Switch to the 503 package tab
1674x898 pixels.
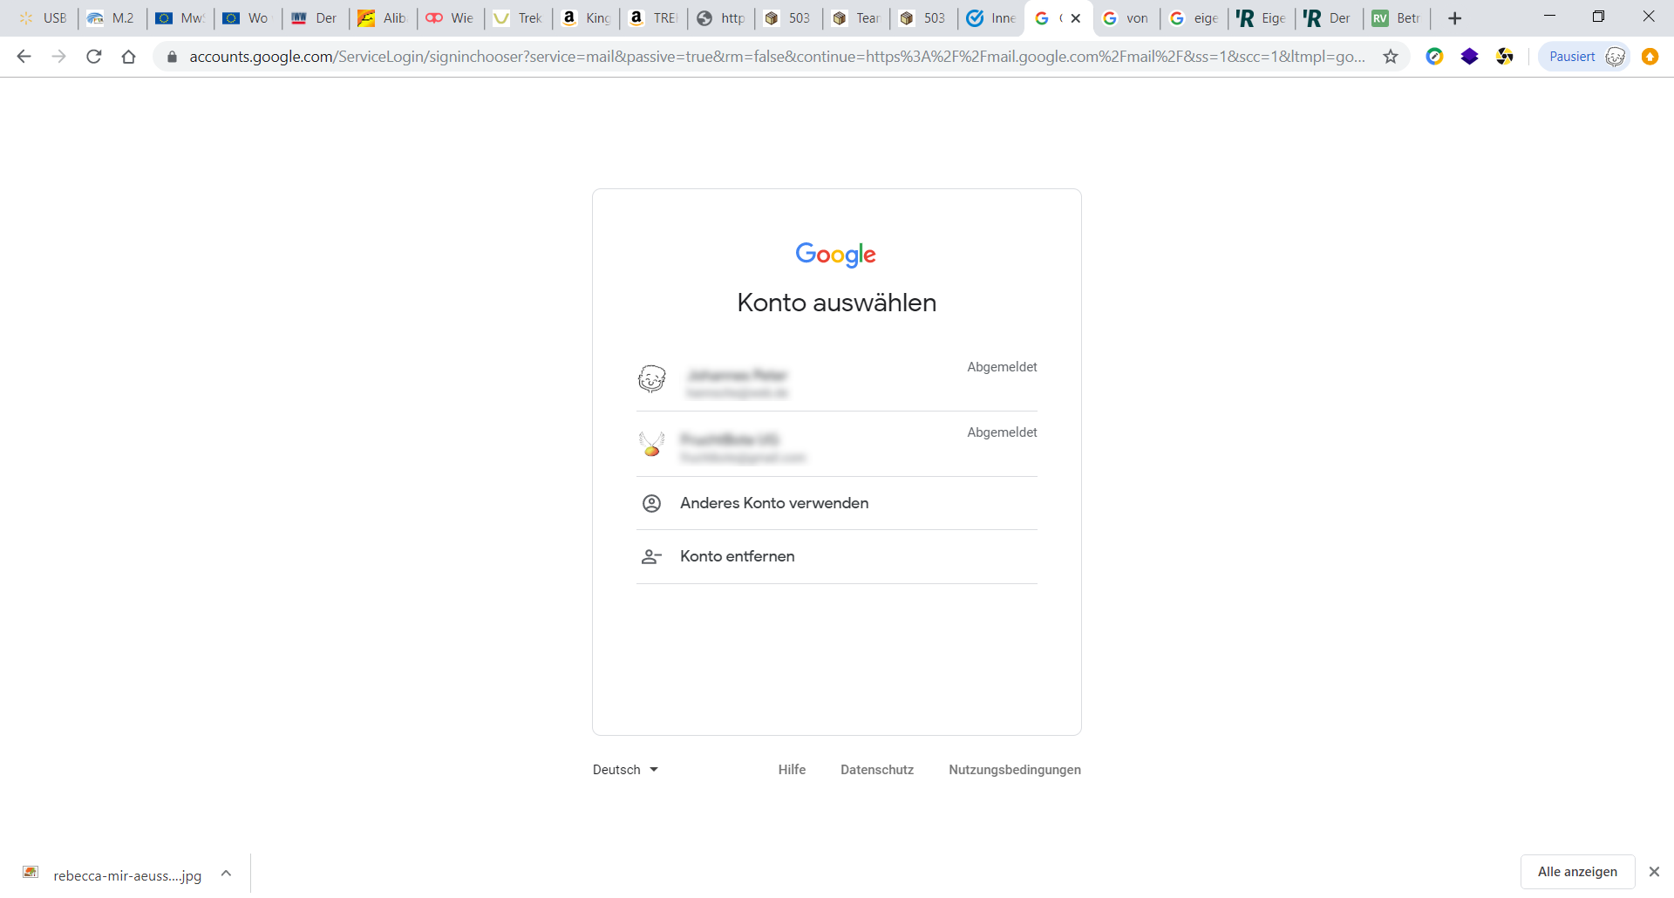[787, 17]
